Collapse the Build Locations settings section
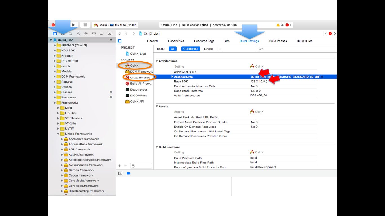This screenshot has width=385, height=216. (x=157, y=147)
